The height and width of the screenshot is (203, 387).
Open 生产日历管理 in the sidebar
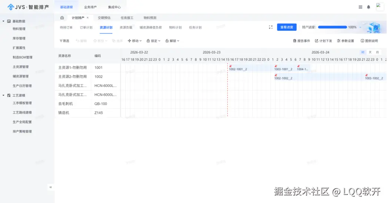pyautogui.click(x=22, y=86)
